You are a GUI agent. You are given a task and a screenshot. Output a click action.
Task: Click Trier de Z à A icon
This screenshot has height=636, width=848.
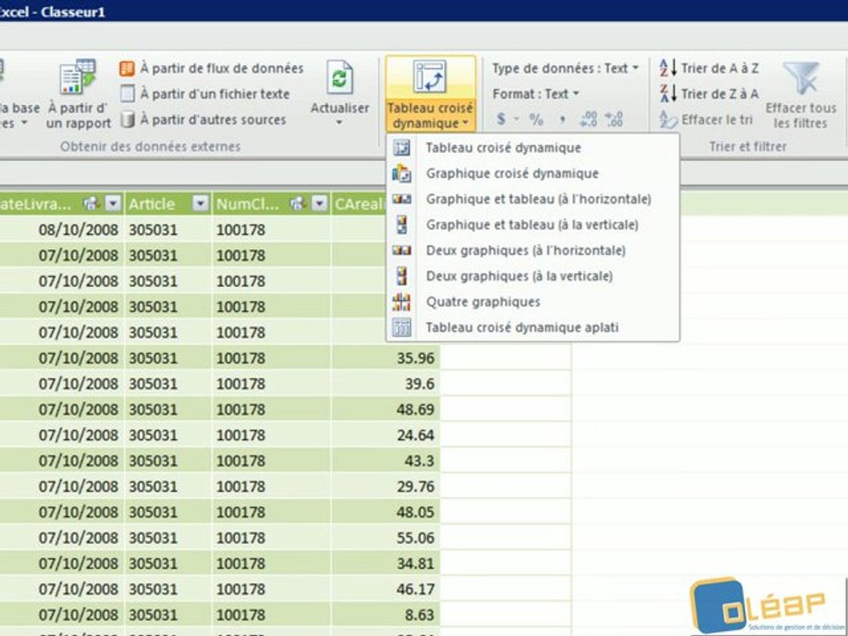[x=668, y=95]
